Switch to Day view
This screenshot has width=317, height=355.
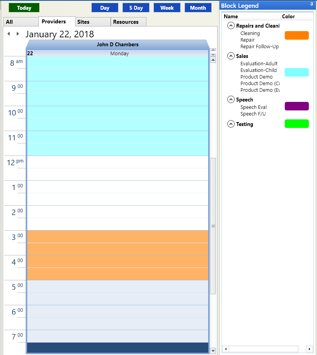point(105,8)
